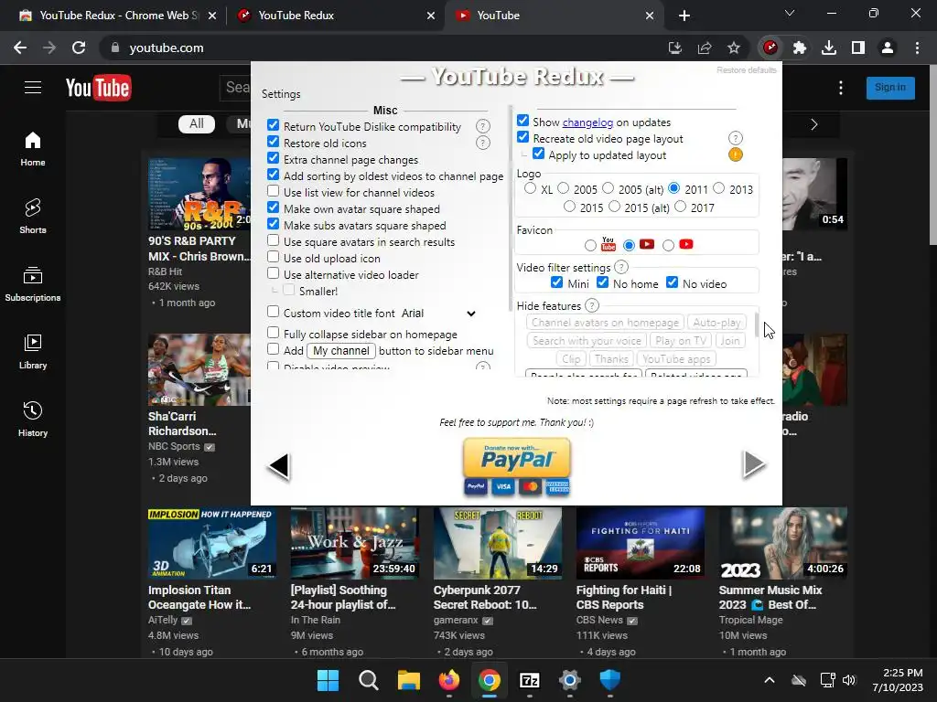Enable Use list view for channel videos
This screenshot has width=937, height=702.
[273, 191]
